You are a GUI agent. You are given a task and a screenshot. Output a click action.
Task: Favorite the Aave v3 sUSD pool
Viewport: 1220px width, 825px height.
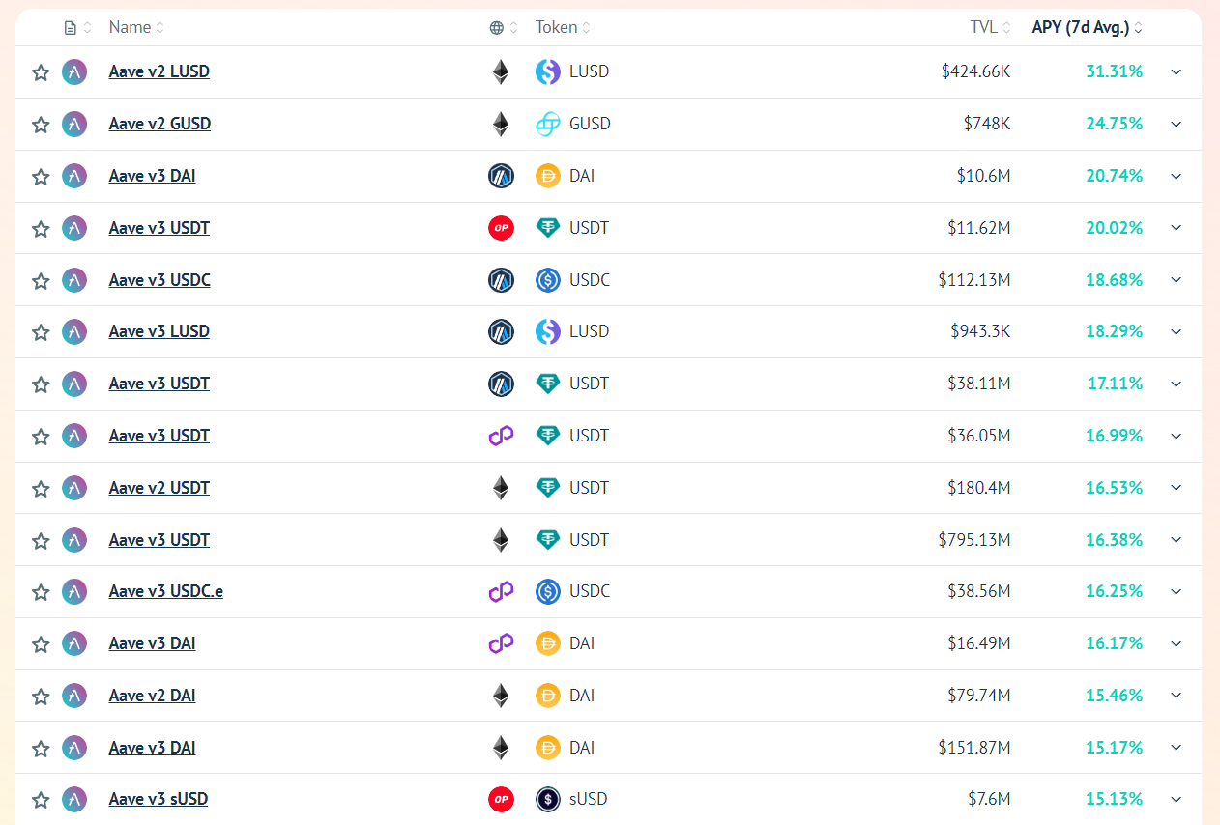[41, 800]
